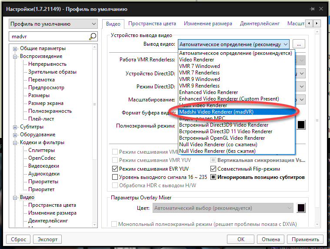Select Madshi Video Renderer (madVR) option
Viewport: 330px width, 249px height.
(216, 112)
